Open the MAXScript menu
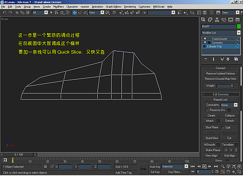243x176 pixels. 159,6
